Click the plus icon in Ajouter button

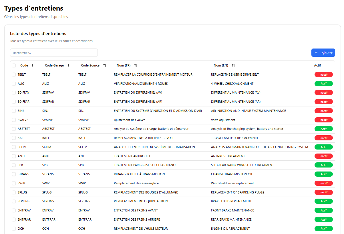click(x=316, y=53)
